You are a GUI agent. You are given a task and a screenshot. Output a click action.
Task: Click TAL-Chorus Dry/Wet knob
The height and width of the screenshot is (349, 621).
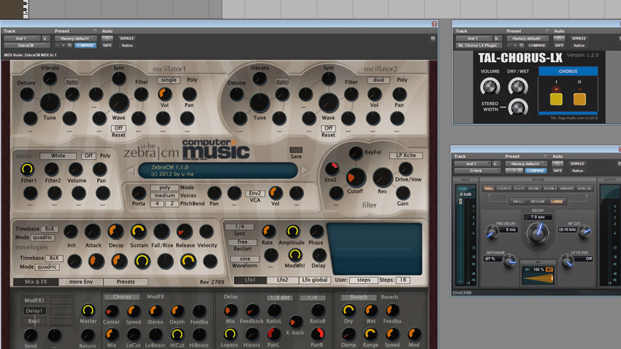coord(518,87)
